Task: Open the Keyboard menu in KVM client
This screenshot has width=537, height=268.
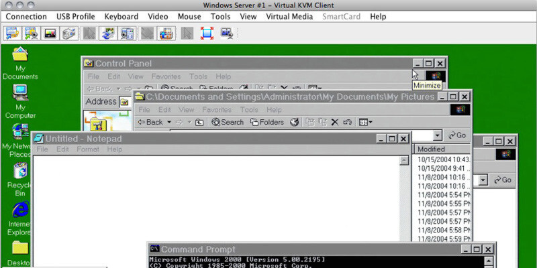Action: click(121, 16)
